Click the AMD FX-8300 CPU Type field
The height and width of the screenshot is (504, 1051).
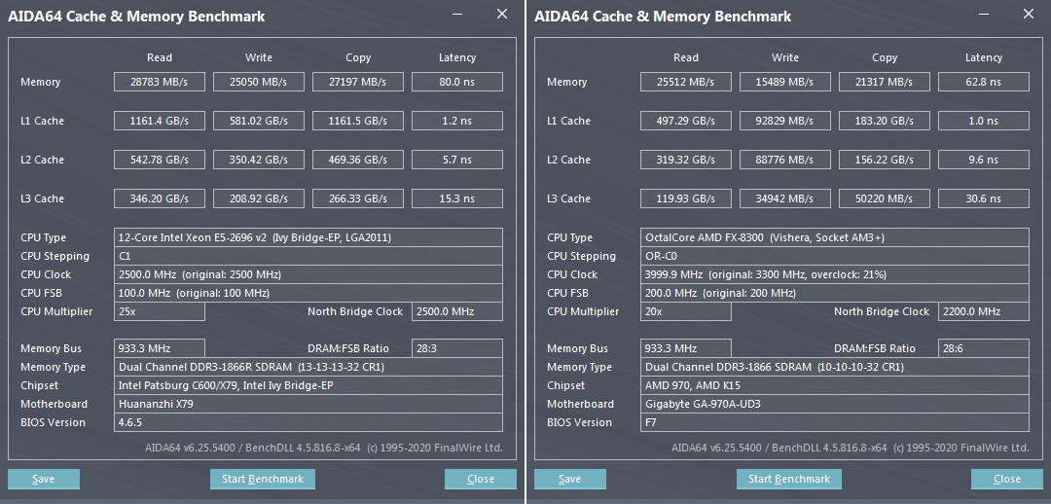click(x=835, y=237)
